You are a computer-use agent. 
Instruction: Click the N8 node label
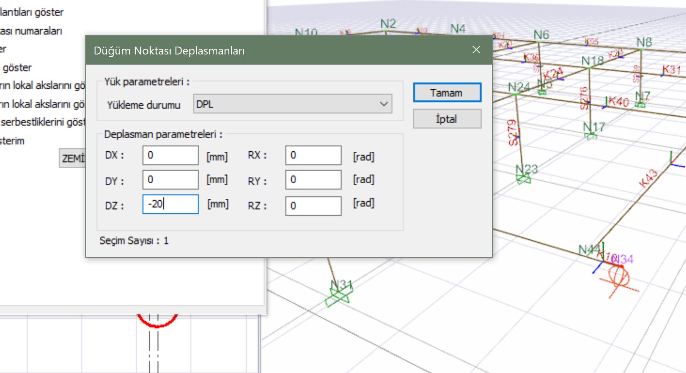644,42
